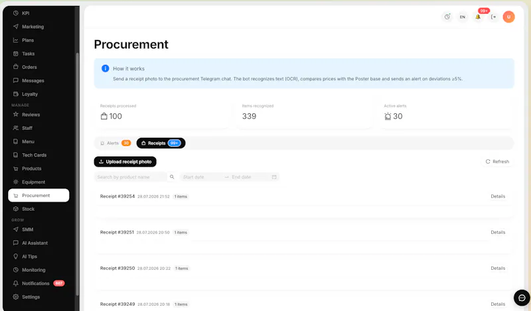Click the Receipt #39251 title
The width and height of the screenshot is (531, 311).
(117, 232)
